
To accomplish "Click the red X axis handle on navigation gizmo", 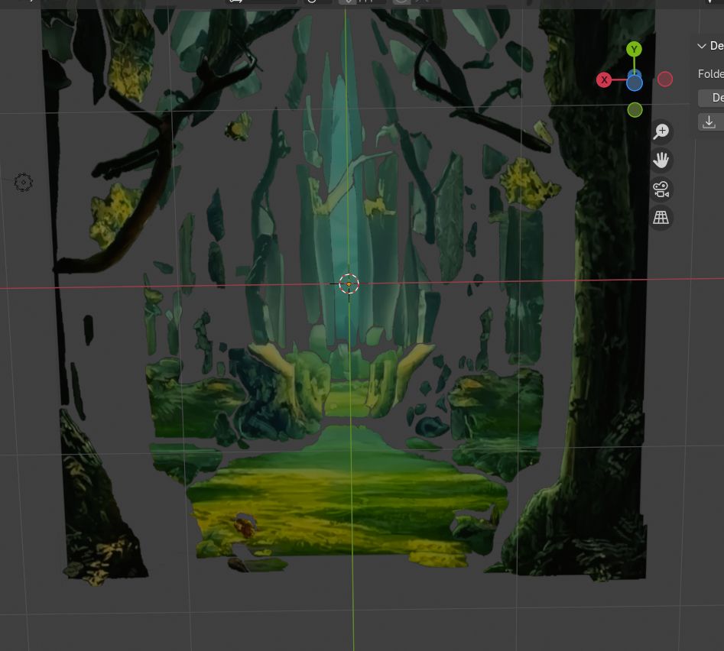I will (604, 79).
